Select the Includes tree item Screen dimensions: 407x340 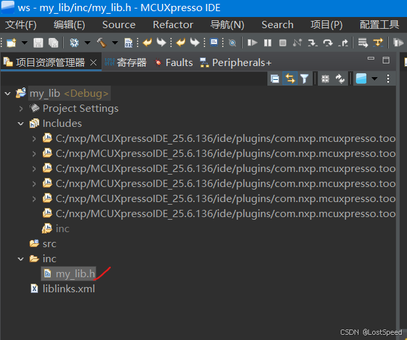click(x=62, y=124)
